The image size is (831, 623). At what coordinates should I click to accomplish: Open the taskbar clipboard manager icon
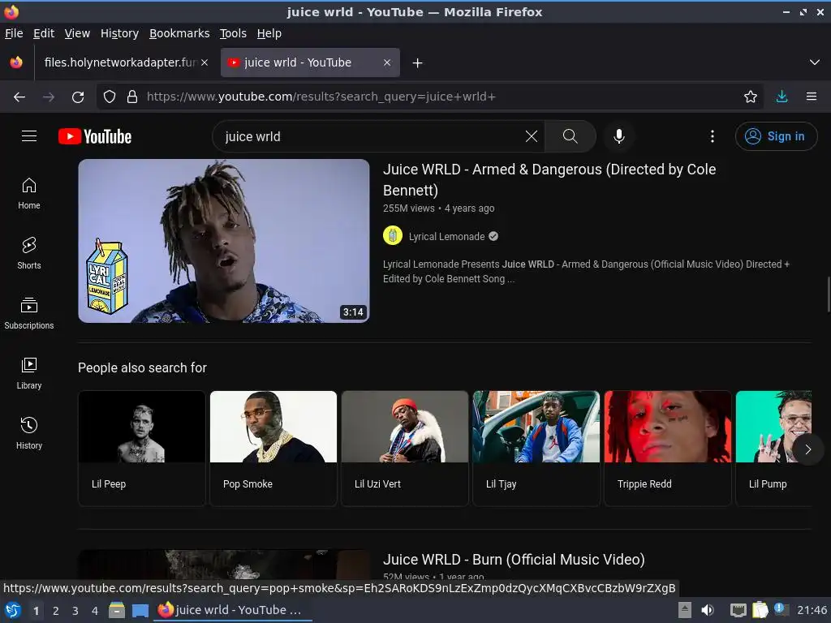(760, 610)
